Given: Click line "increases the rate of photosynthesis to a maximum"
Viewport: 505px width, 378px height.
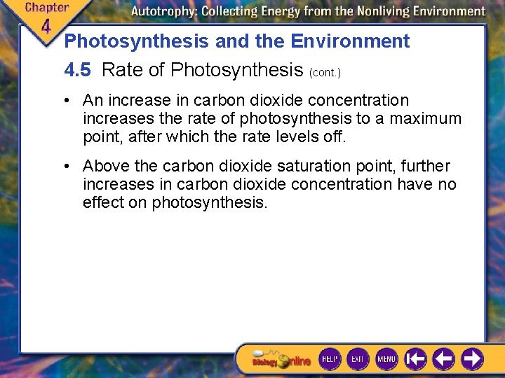Looking at the screenshot, I should point(272,118).
